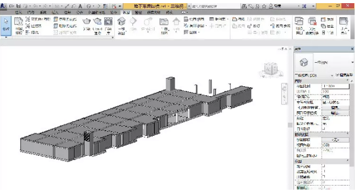Open the 3D view instance filter dropdown
Viewport: 362px width, 196px height.
point(332,75)
